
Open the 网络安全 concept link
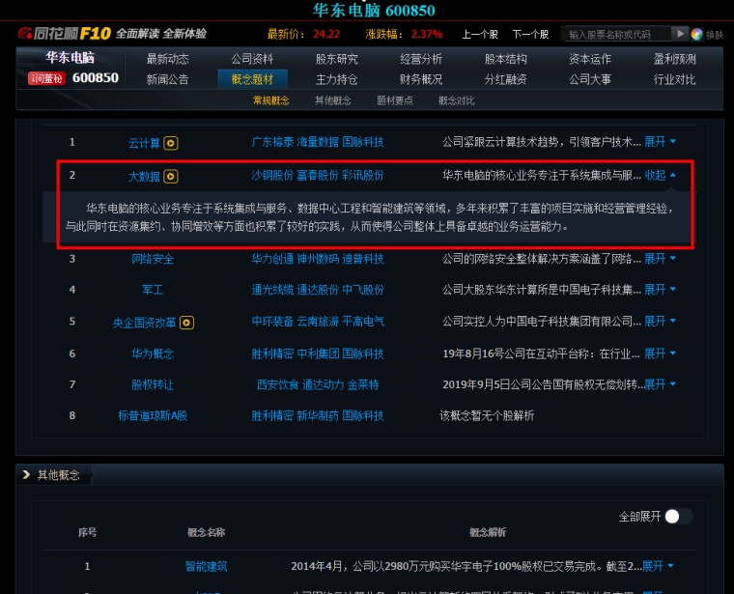point(153,259)
